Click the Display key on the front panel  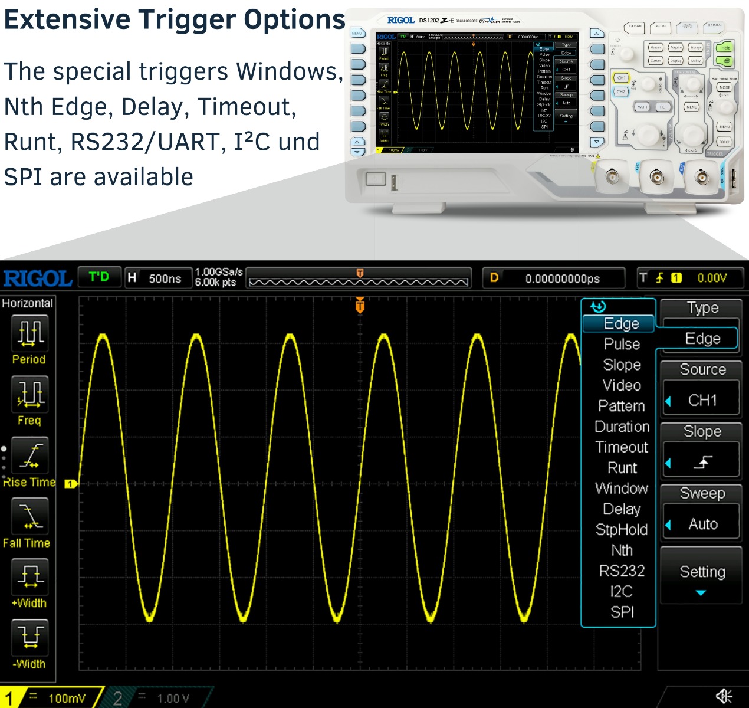(676, 61)
